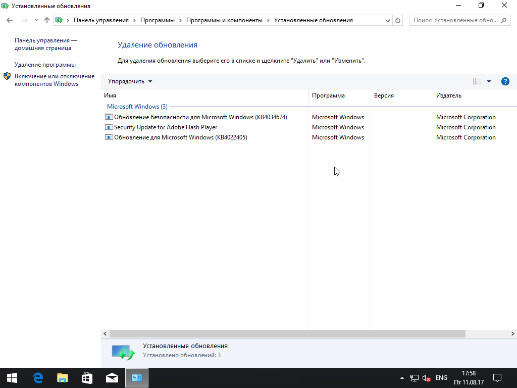Launch Microsoft Edge from taskbar
This screenshot has width=517, height=388.
coord(38,378)
